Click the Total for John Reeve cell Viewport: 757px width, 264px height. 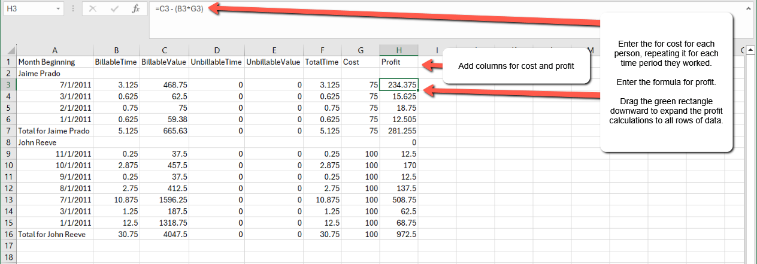tap(54, 234)
